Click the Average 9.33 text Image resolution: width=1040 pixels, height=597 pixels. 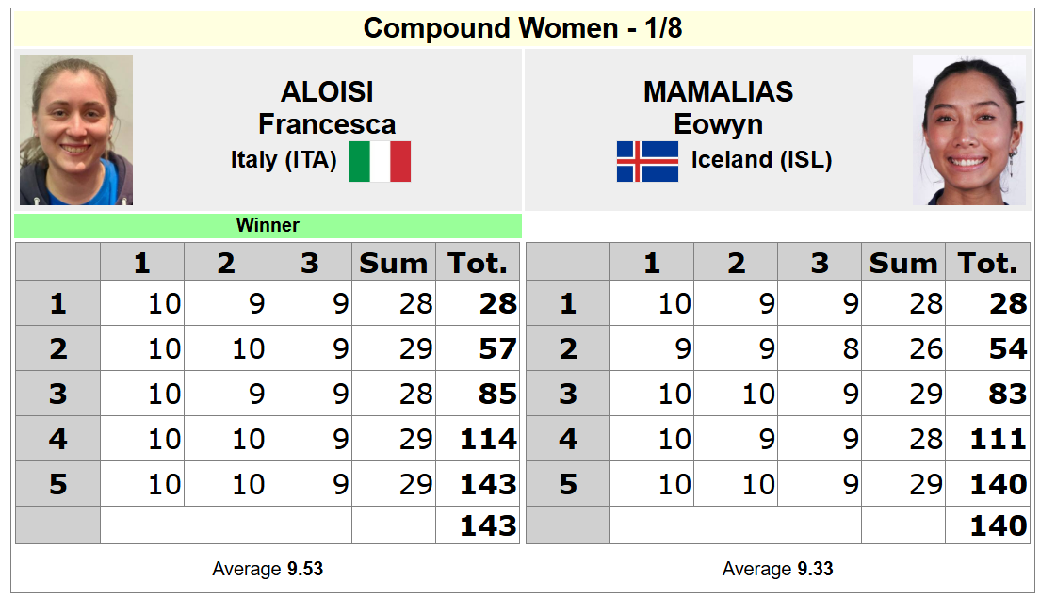point(777,569)
